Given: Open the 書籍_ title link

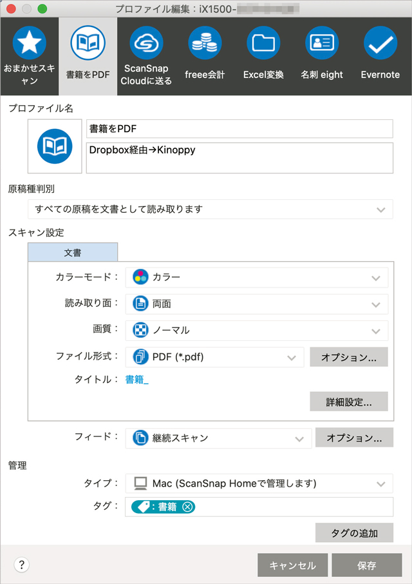Looking at the screenshot, I should (137, 380).
